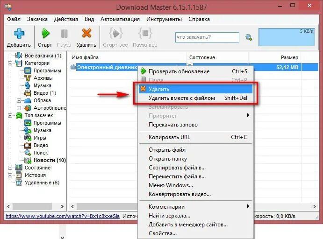Select Все закачки (1) in tree
The image size is (323, 239).
coord(43,56)
